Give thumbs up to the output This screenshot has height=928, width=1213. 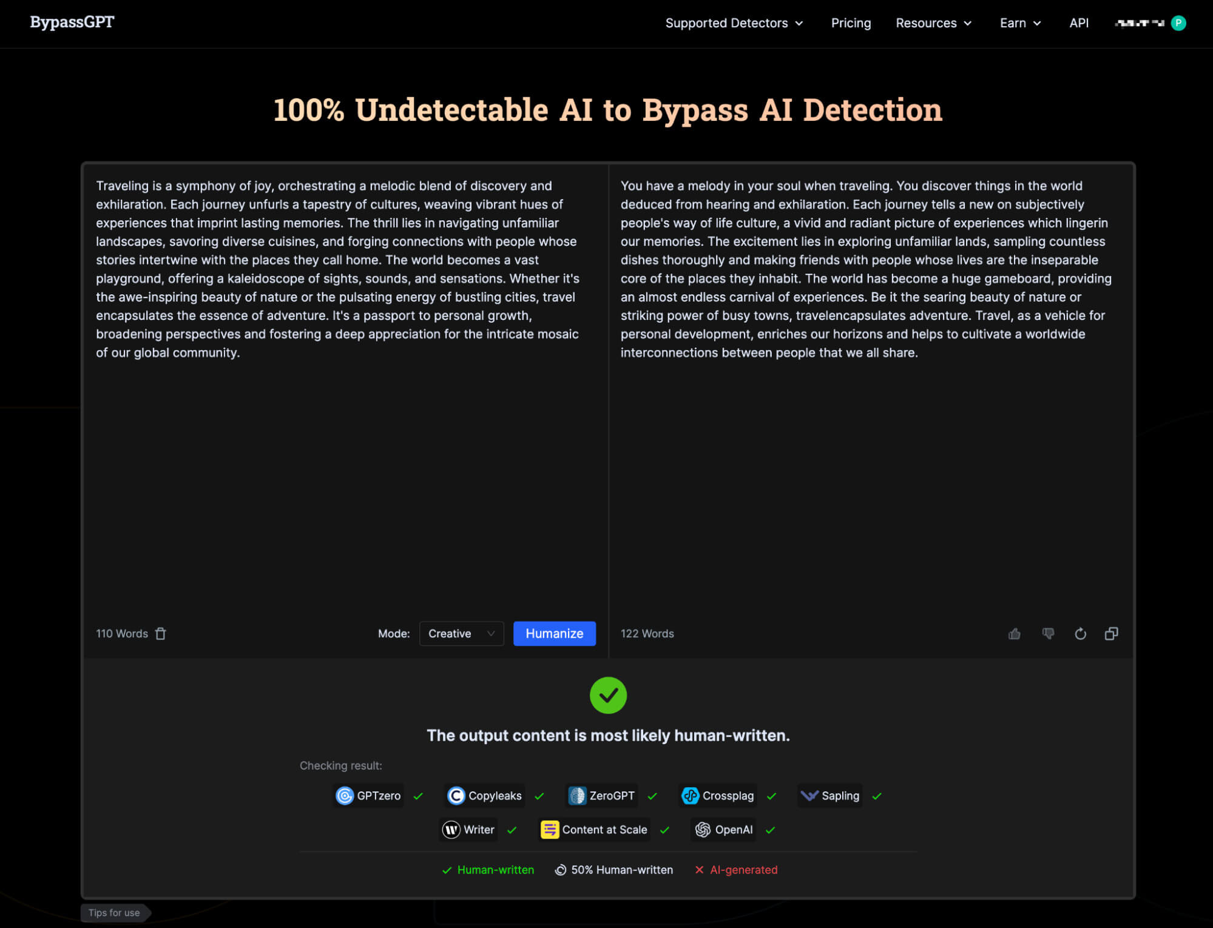(x=1015, y=634)
